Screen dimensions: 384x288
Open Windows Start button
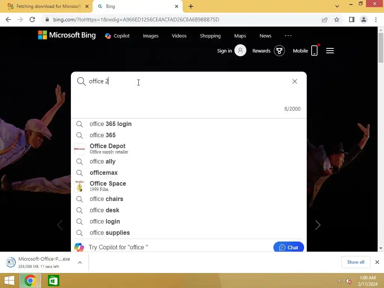[x=9, y=280]
